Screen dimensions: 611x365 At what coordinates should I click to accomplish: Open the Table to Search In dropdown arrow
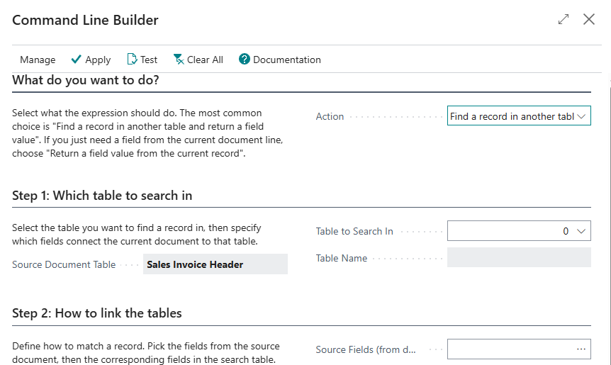[581, 231]
